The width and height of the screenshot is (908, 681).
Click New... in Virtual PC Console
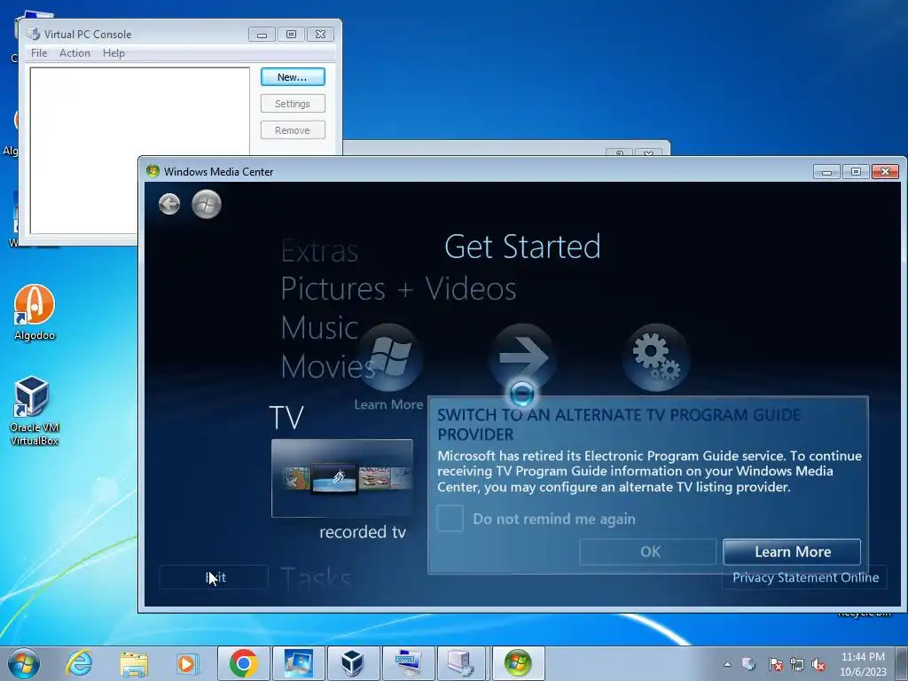point(293,77)
